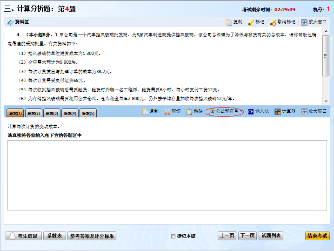Switch to the 要求(2) tab
Viewport: 334px width, 251px height.
[x=33, y=113]
